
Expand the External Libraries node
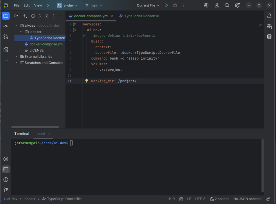point(16,57)
